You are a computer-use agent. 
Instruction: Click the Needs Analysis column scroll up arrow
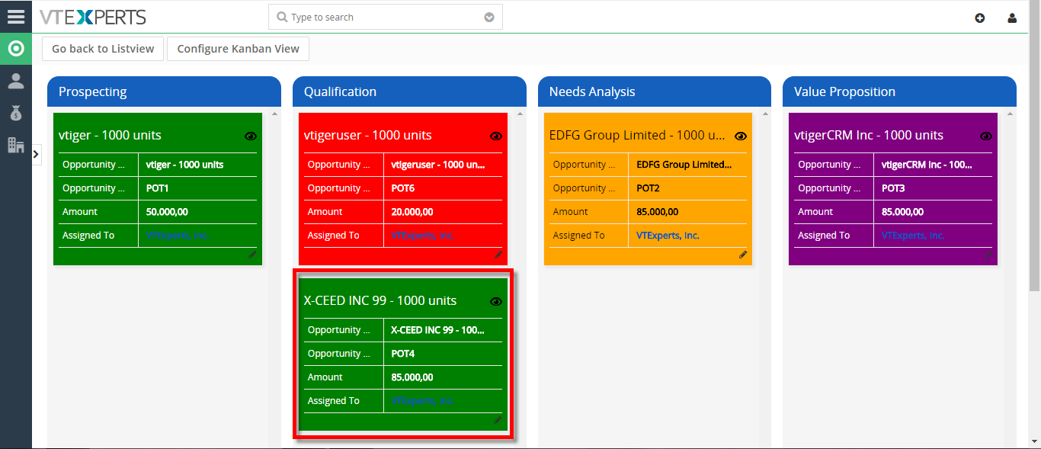(x=766, y=114)
